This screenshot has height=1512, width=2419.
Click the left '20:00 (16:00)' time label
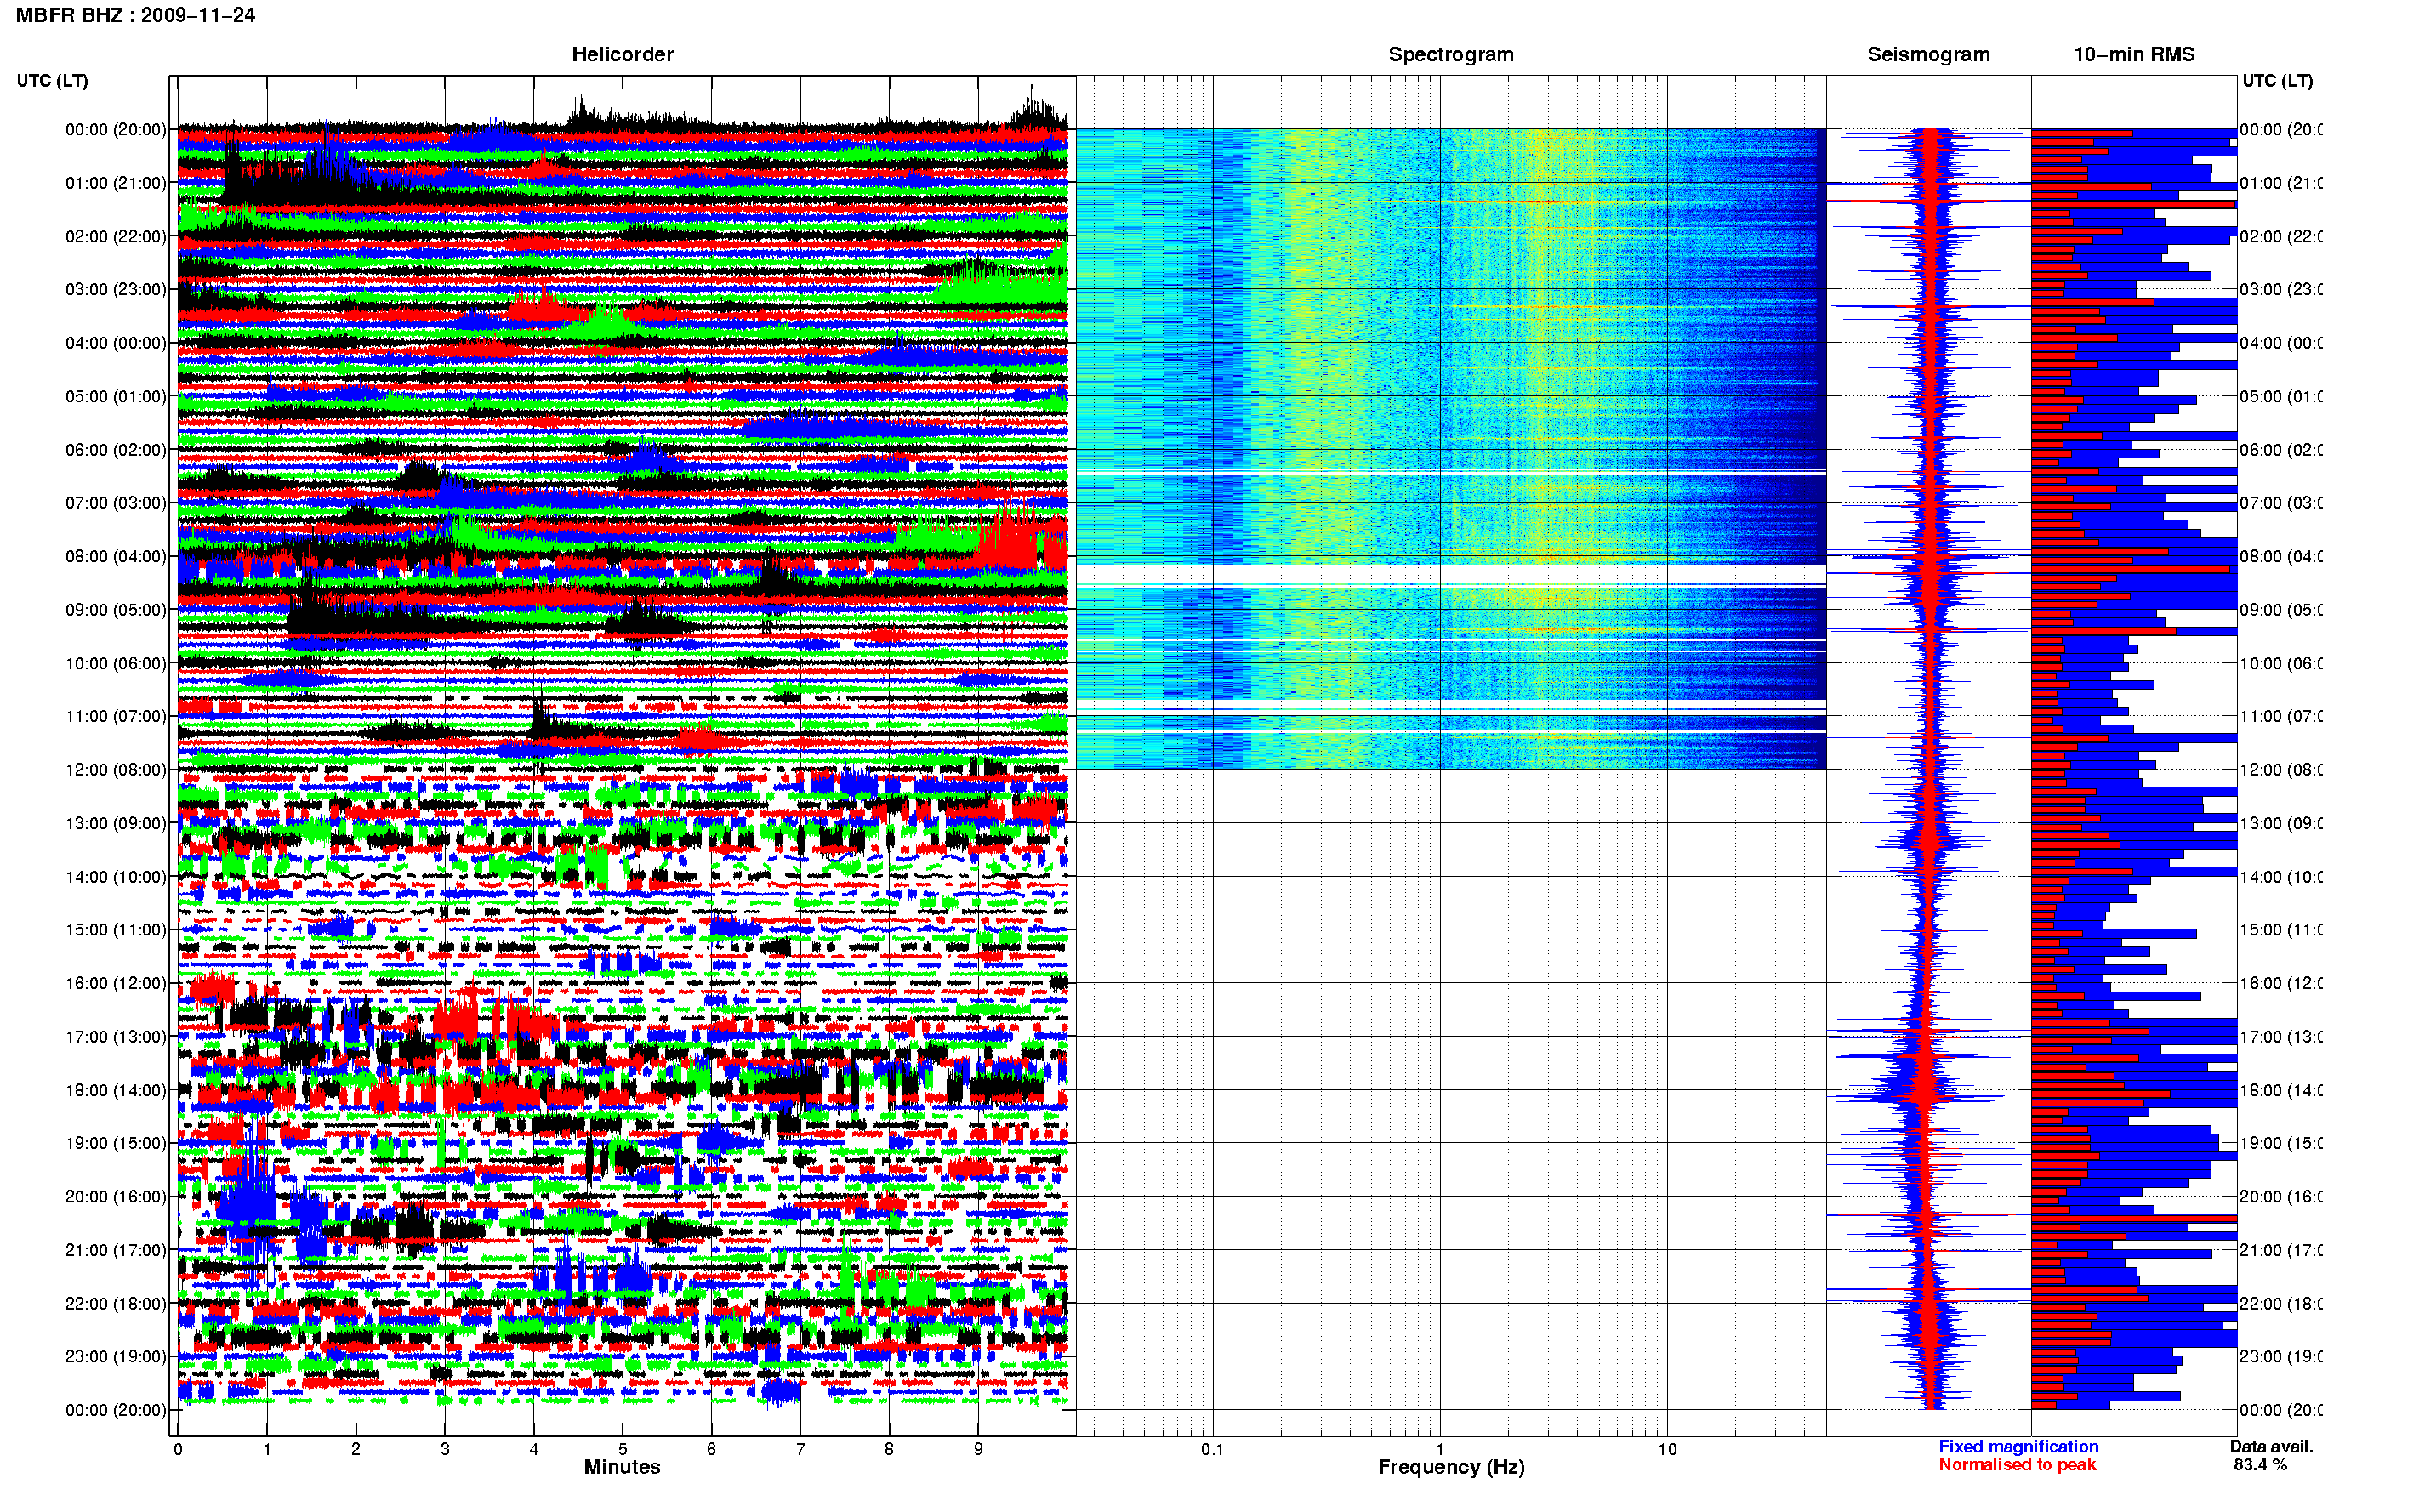[x=116, y=1196]
